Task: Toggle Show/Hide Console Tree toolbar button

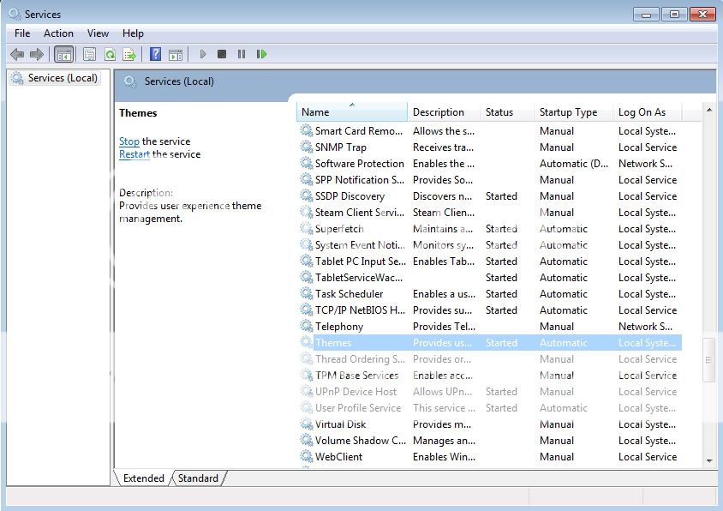Action: click(x=63, y=54)
